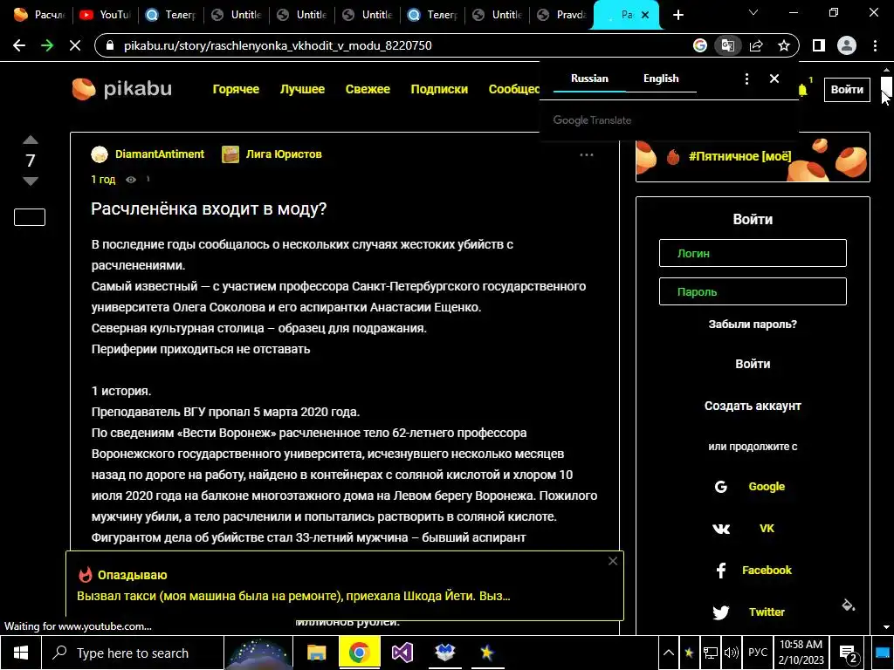Click the DiamantAntiment avatar
The width and height of the screenshot is (894, 670).
[100, 154]
